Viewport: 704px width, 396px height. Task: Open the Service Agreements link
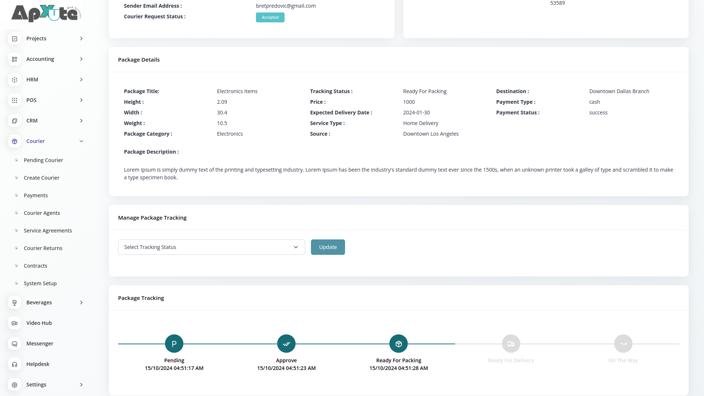(48, 231)
